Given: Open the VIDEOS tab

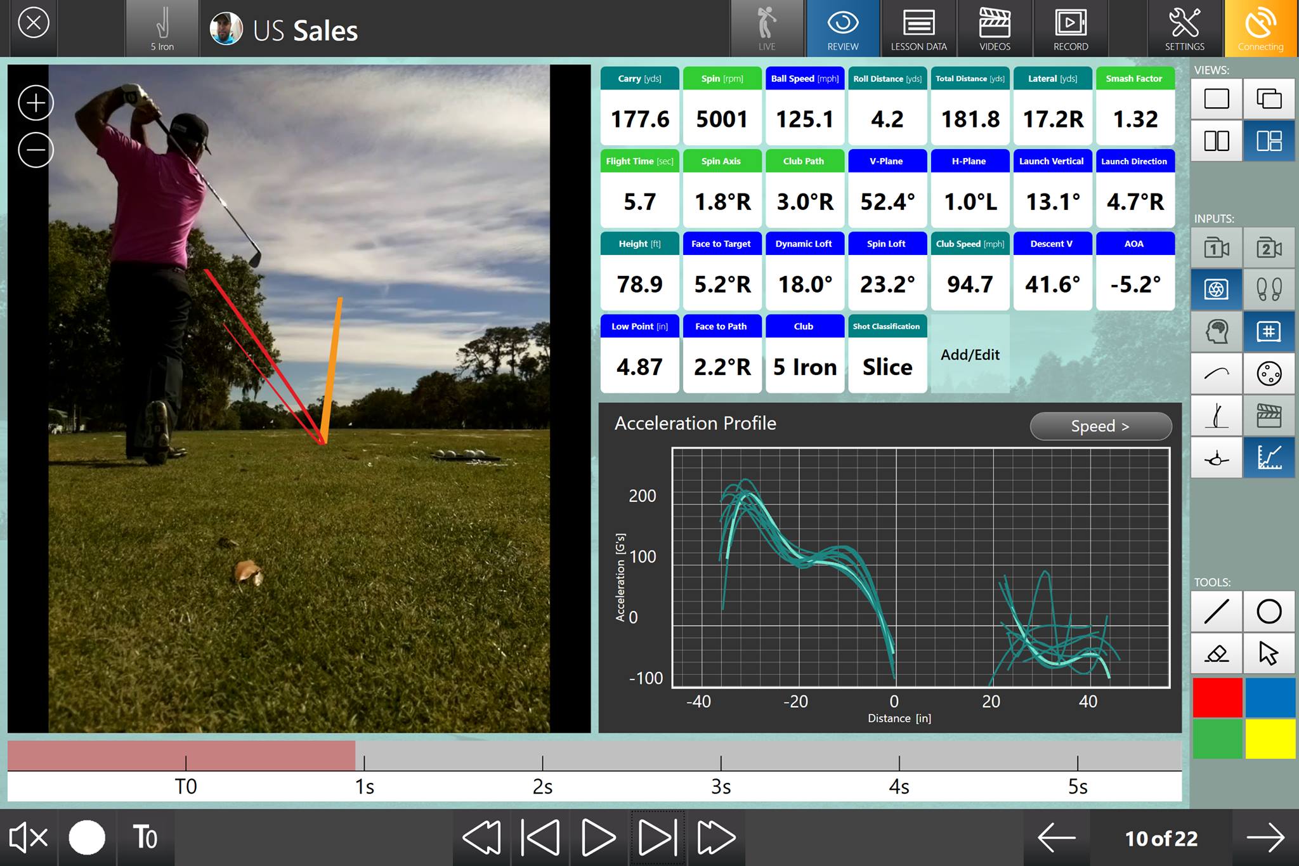Looking at the screenshot, I should (995, 29).
